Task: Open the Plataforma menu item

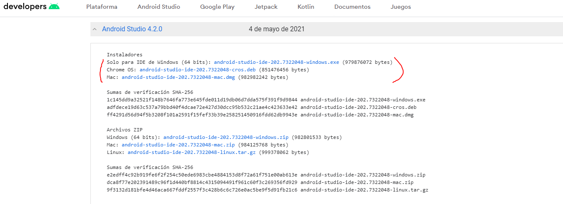Action: coord(102,7)
